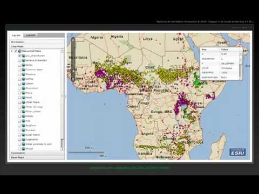Click the ESRI logo on the map
Image resolution: width=259 pixels, height=194 pixels.
tap(237, 153)
